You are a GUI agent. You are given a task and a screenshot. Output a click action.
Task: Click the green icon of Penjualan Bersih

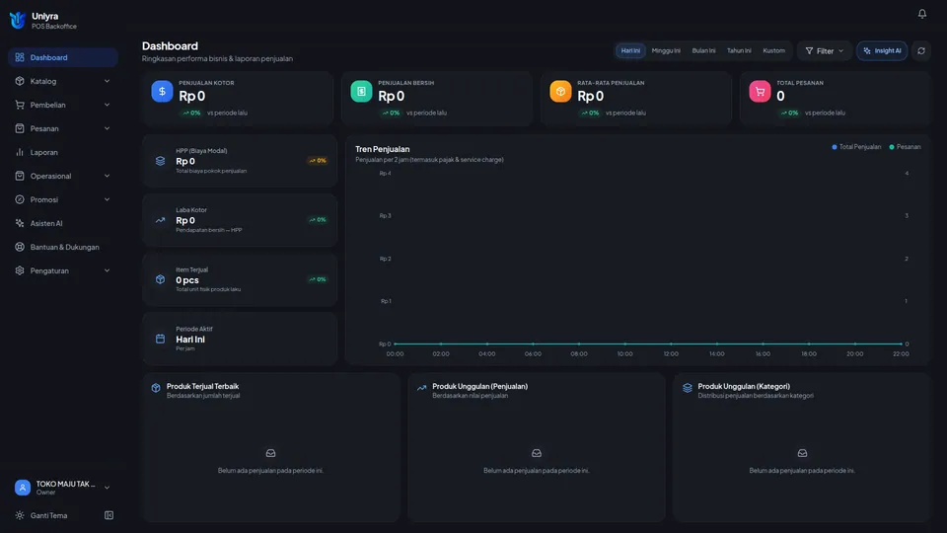point(361,91)
